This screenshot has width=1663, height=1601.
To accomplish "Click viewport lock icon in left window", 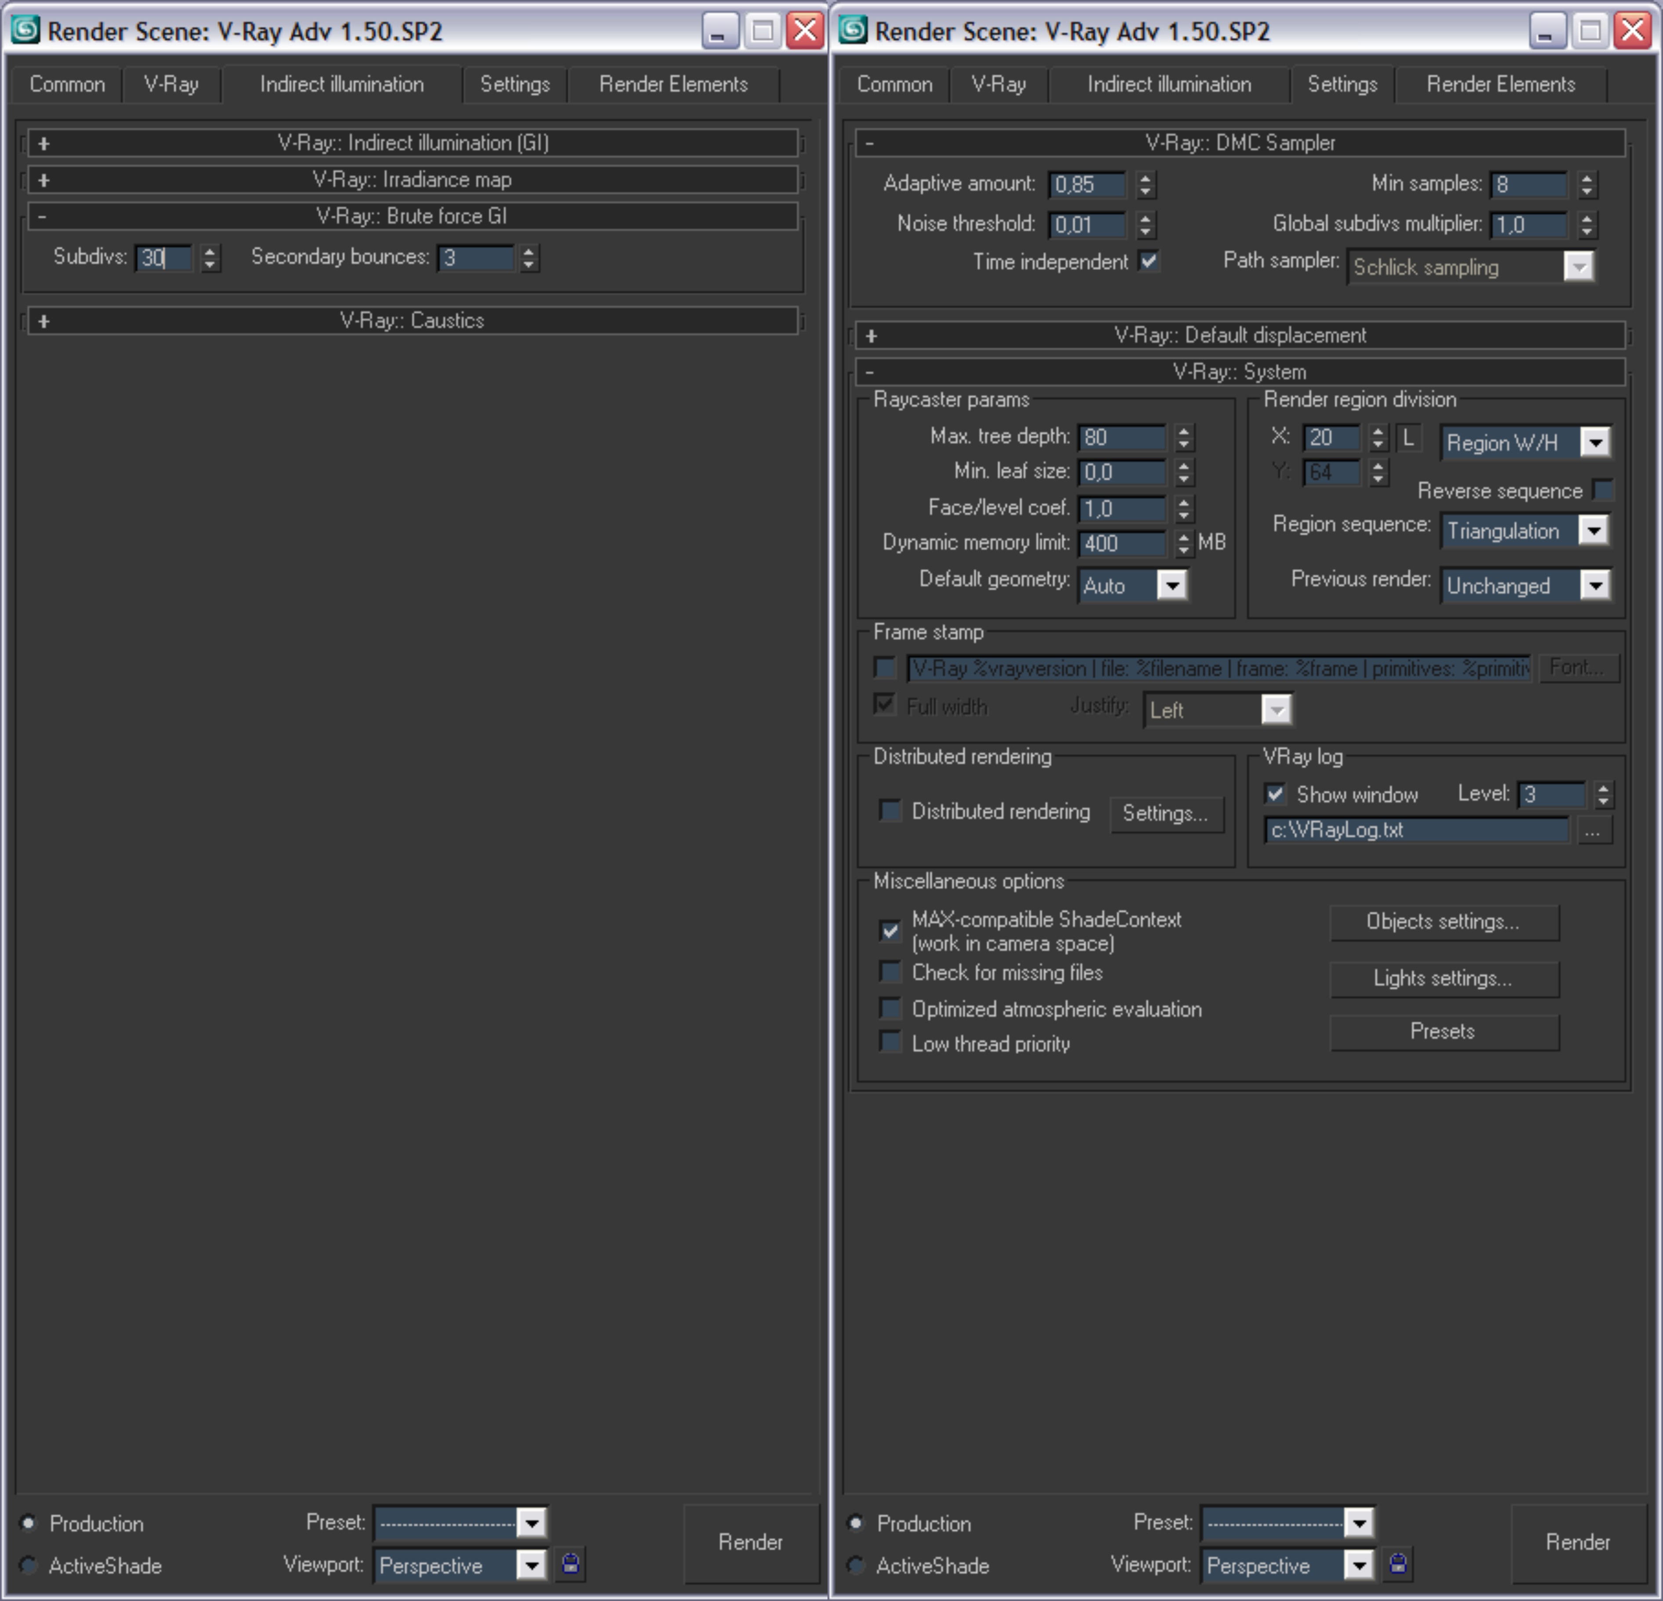I will (570, 1564).
